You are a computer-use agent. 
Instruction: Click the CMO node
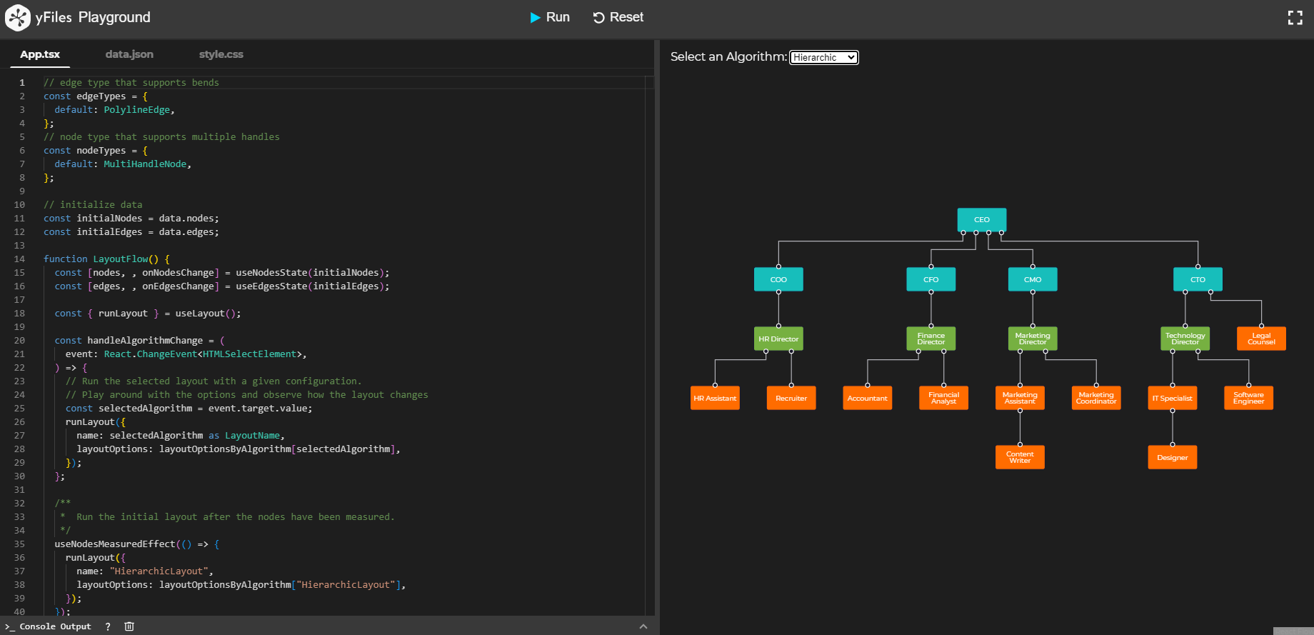pyautogui.click(x=1033, y=279)
